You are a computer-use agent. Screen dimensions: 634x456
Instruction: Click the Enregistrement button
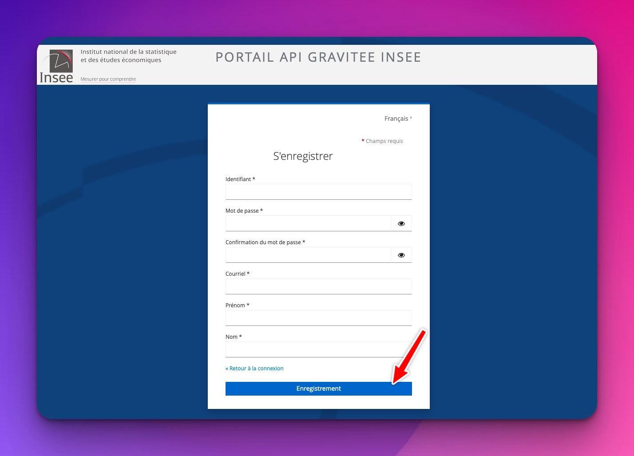click(319, 389)
